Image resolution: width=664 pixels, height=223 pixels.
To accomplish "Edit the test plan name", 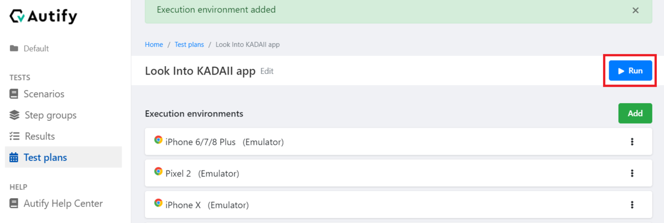I will pos(267,71).
